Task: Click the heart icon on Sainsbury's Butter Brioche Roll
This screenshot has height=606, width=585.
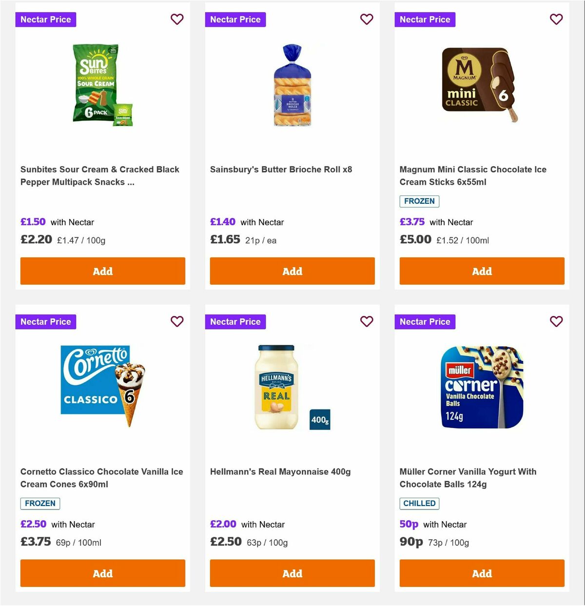Action: coord(367,20)
